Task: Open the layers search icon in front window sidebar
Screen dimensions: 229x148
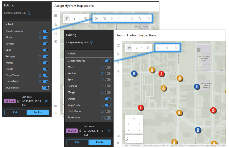Action: point(118,54)
